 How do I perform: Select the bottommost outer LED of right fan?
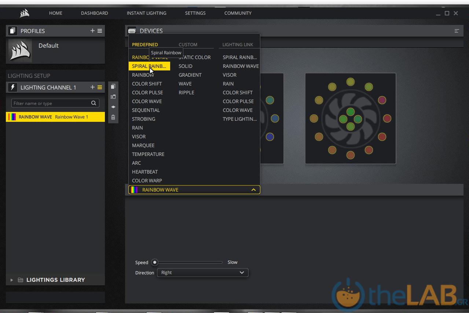point(351,155)
